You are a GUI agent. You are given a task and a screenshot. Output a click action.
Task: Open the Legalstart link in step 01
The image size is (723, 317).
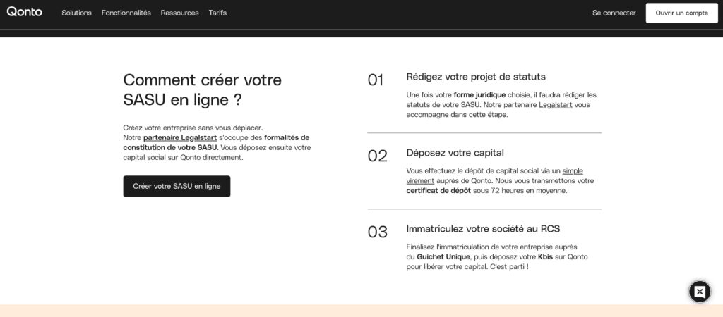pos(556,105)
